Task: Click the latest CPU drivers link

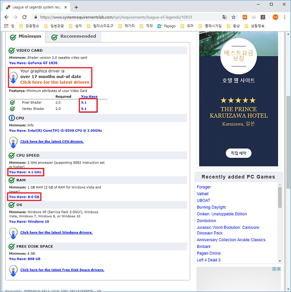Action: click(52, 141)
